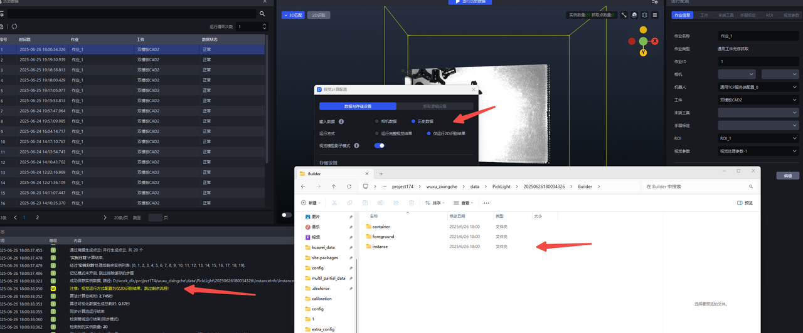Screen dimensions: 803x333
Task: Switch to the 抓取逻辑设置 tab
Action: [435, 106]
